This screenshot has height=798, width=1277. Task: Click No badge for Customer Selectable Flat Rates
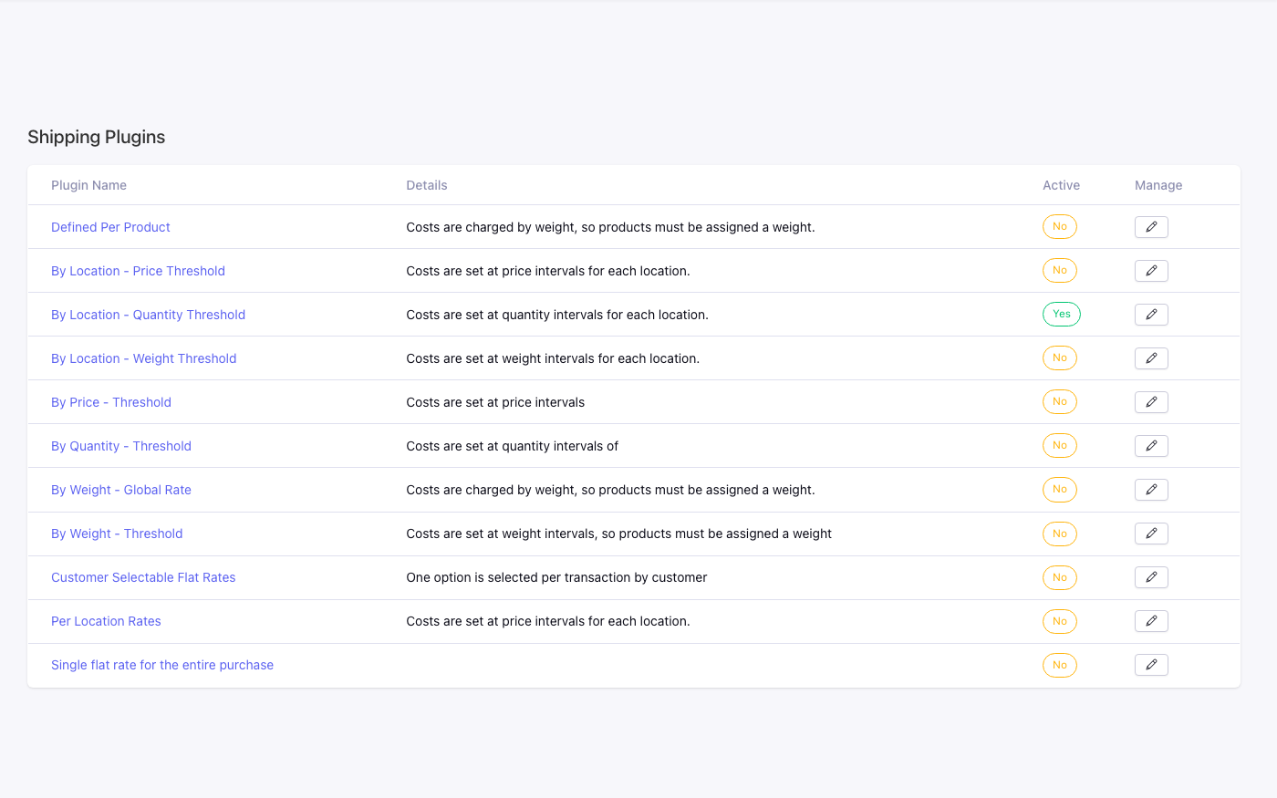click(x=1060, y=577)
